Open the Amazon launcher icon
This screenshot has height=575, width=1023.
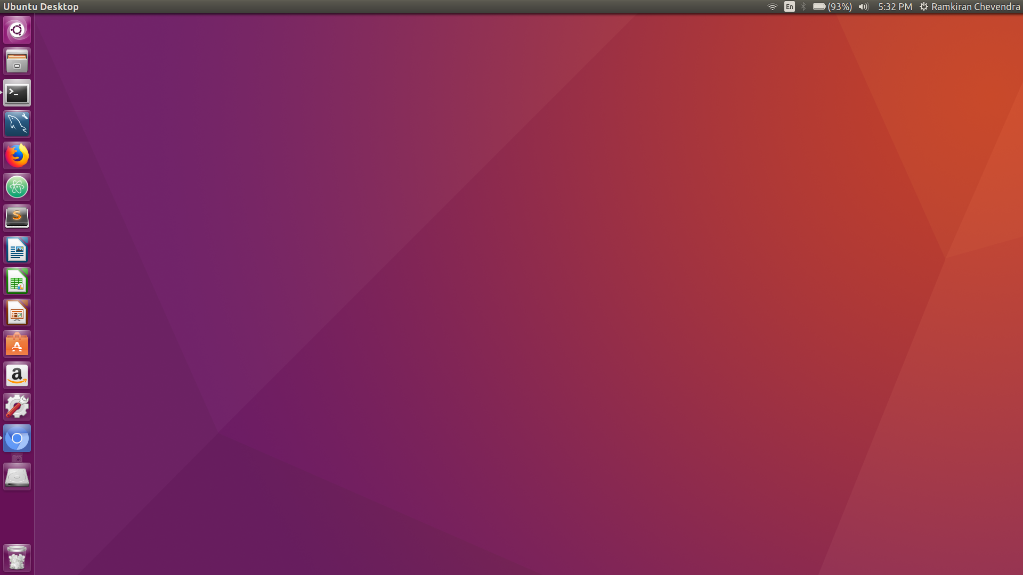pyautogui.click(x=17, y=375)
